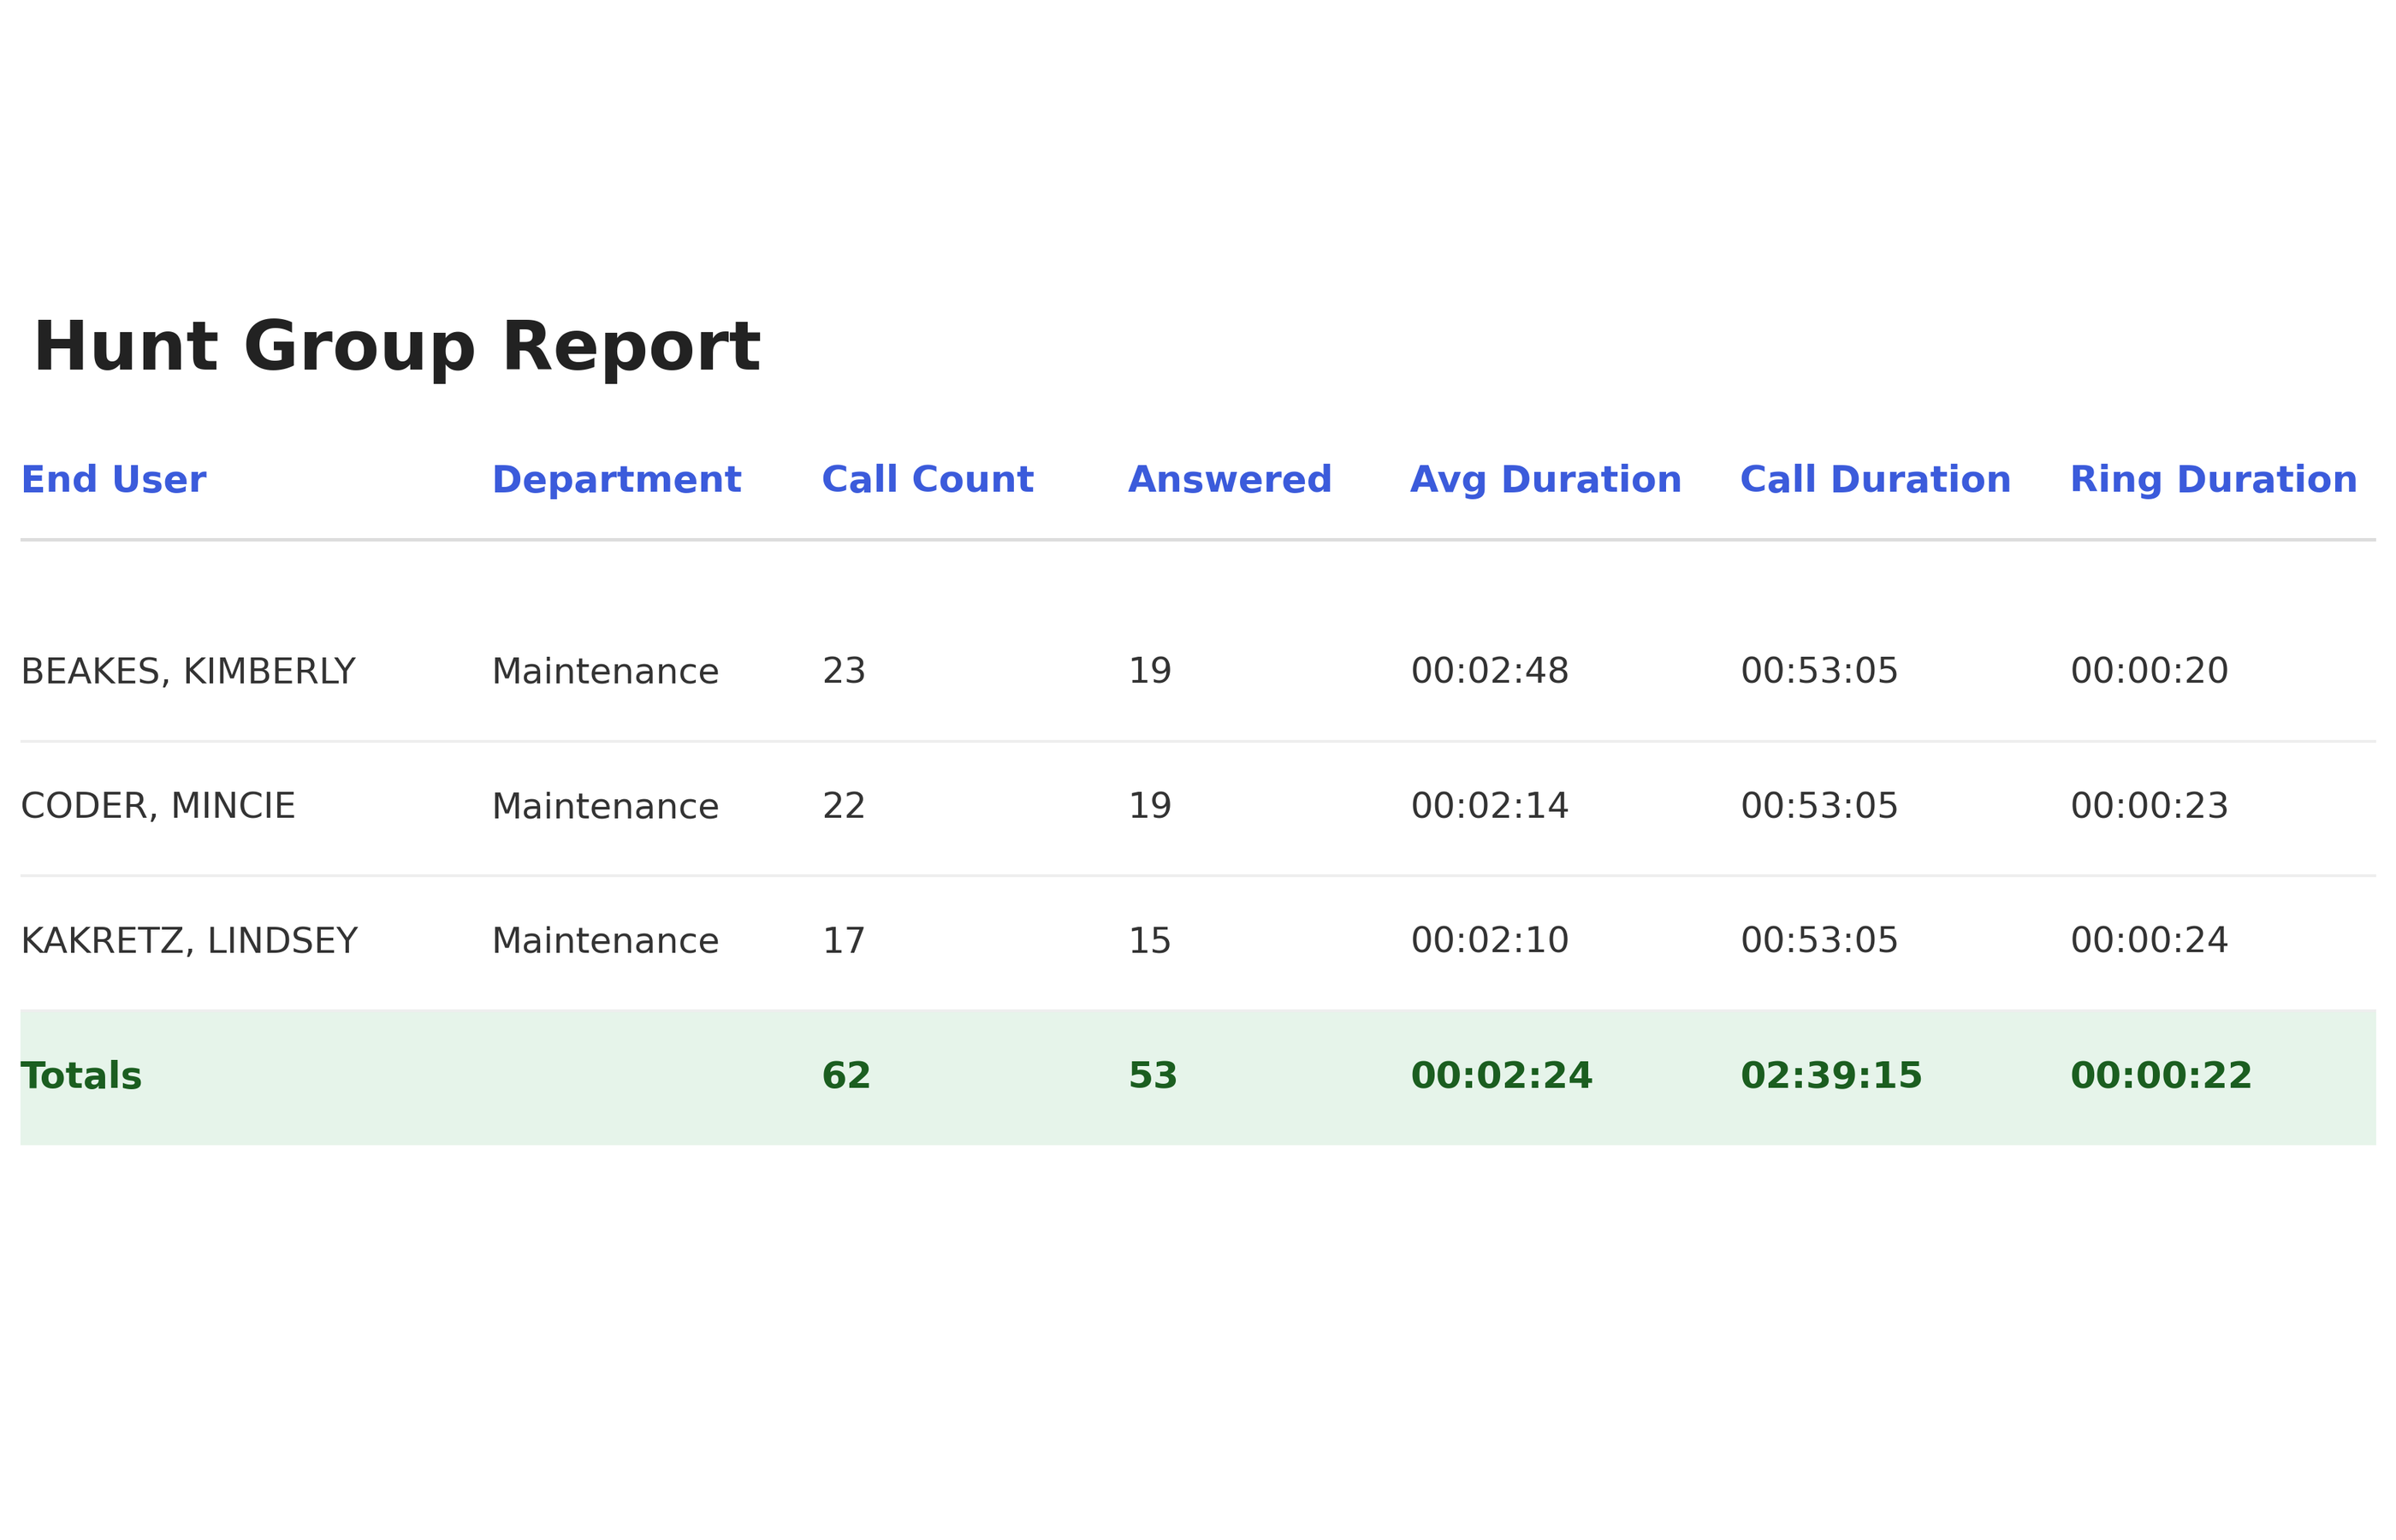The width and height of the screenshot is (2396, 1540).
Task: Select Mincie's ring duration 00:00:23
Action: pos(2149,806)
